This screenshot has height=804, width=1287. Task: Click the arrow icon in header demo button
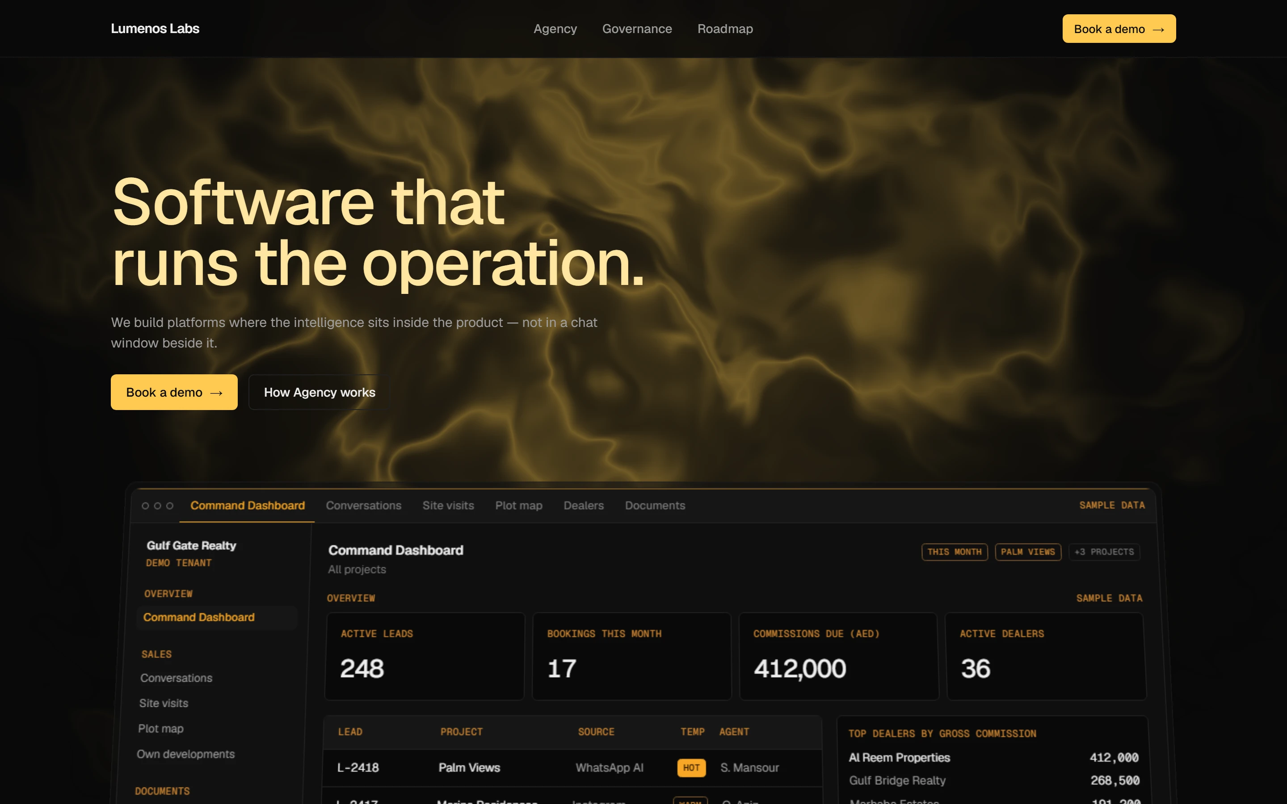point(1158,30)
